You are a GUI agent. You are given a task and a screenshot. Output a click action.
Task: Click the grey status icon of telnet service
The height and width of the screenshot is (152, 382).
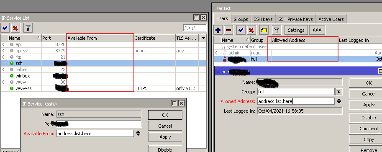pos(12,70)
